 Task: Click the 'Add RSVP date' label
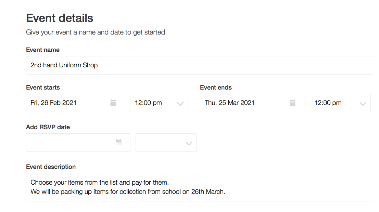48,127
